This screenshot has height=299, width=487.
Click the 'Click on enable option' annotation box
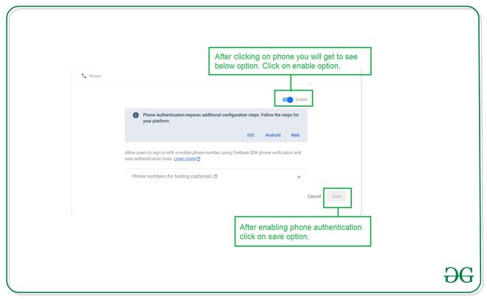pyautogui.click(x=290, y=61)
